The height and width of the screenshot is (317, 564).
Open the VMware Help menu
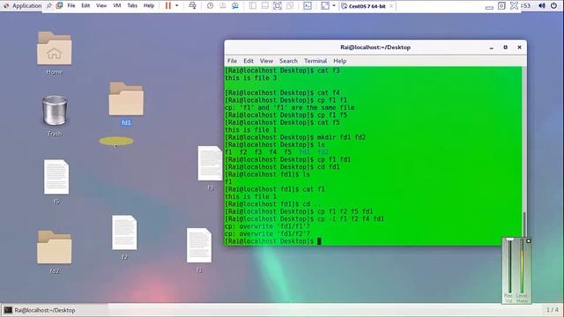pyautogui.click(x=149, y=6)
